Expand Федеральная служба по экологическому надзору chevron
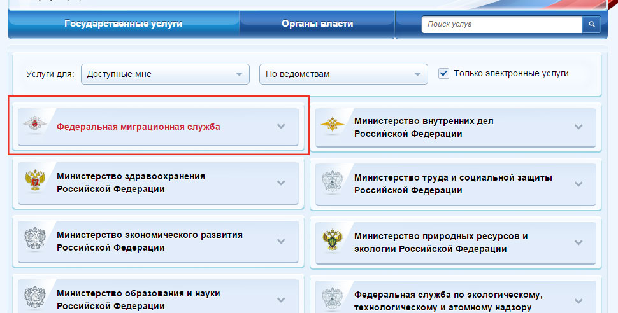The height and width of the screenshot is (313, 618). (578, 301)
